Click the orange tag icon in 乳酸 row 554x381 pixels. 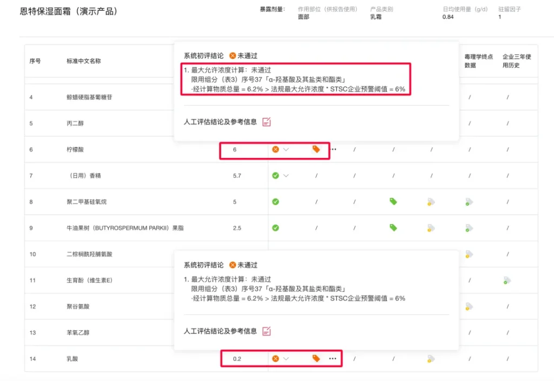pos(316,358)
